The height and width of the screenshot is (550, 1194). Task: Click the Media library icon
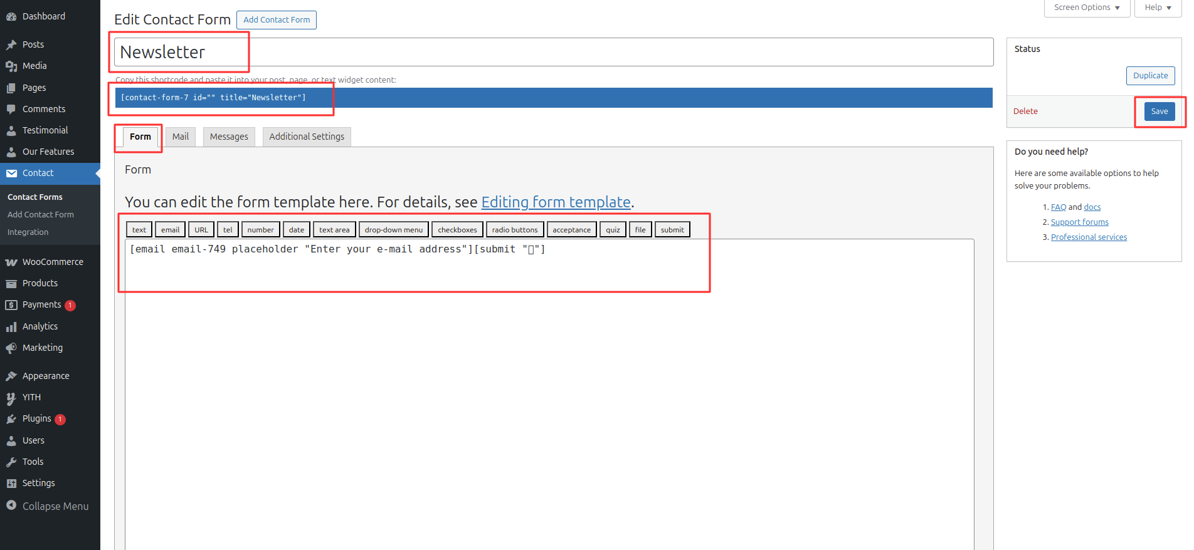[x=11, y=66]
